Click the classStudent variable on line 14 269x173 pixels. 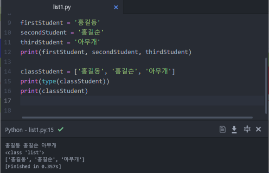click(x=42, y=71)
